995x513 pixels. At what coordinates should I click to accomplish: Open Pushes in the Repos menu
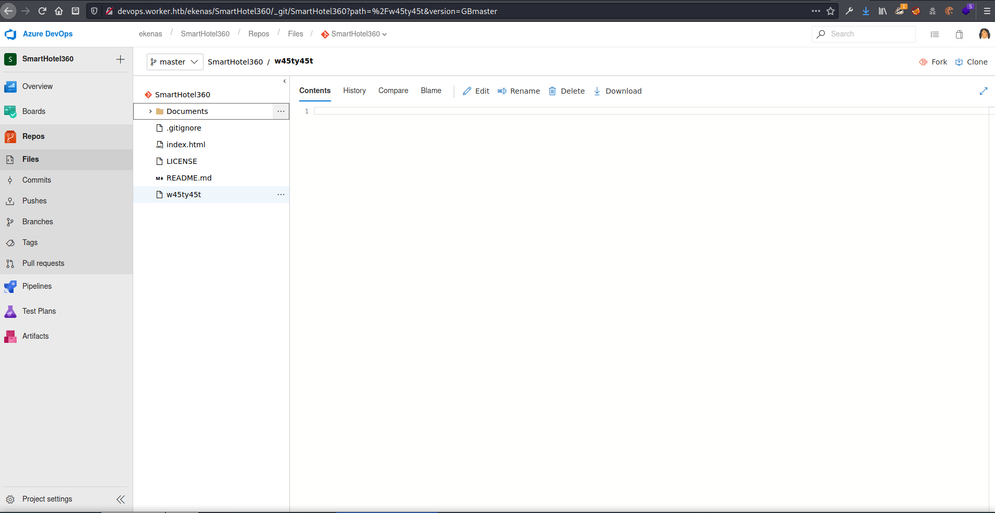point(67,201)
